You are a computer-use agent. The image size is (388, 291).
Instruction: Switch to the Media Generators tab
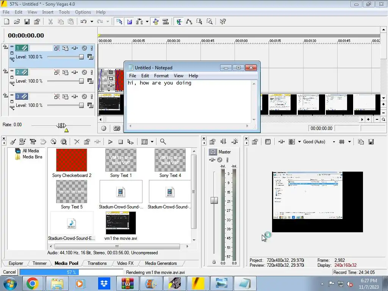coord(161,263)
